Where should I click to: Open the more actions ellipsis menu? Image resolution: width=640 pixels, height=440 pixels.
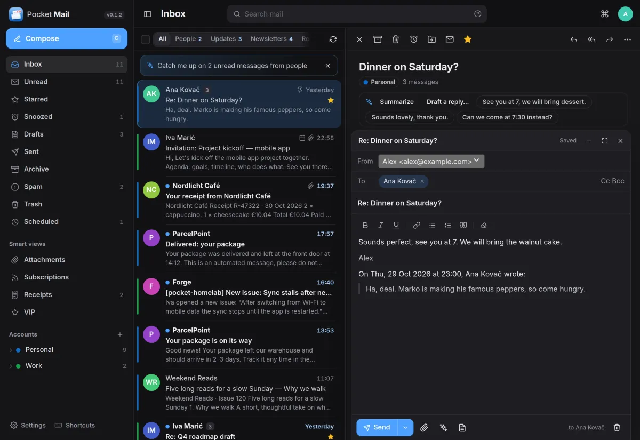[x=627, y=39]
